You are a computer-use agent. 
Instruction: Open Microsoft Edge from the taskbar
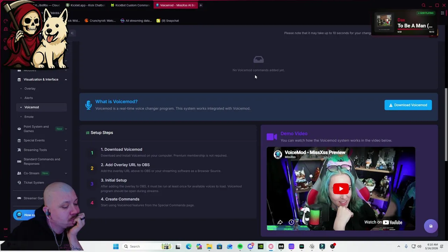click(x=189, y=246)
